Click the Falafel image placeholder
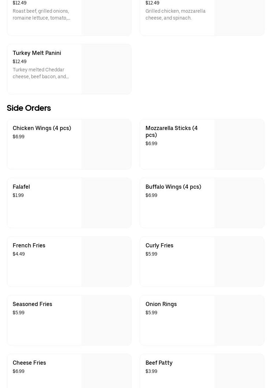 click(106, 203)
